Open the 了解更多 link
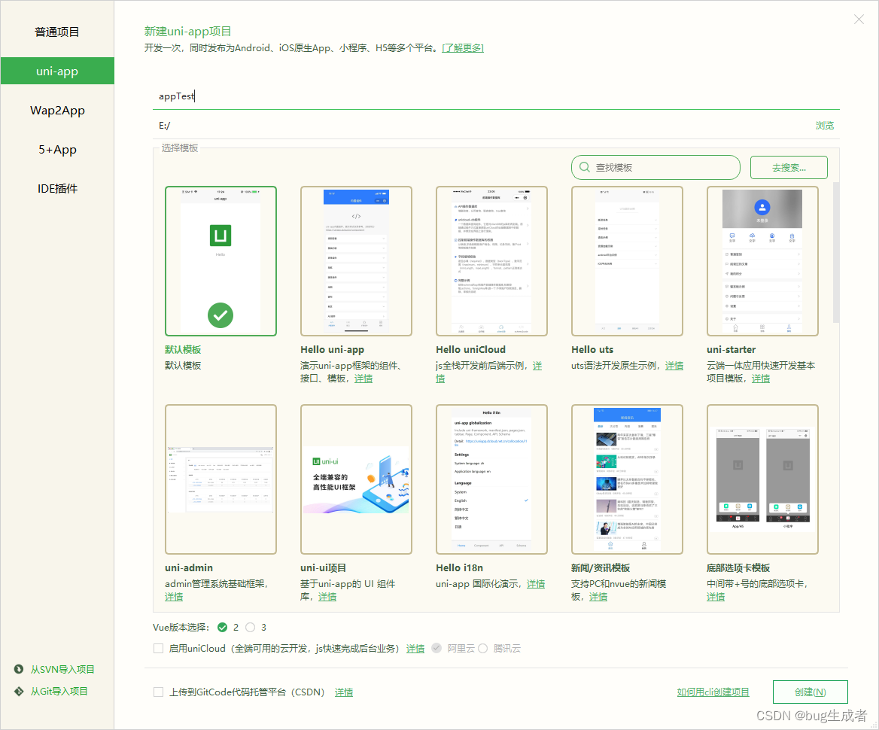 [x=462, y=47]
